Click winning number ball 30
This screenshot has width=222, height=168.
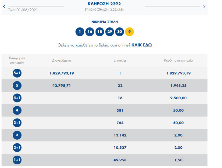119,32
